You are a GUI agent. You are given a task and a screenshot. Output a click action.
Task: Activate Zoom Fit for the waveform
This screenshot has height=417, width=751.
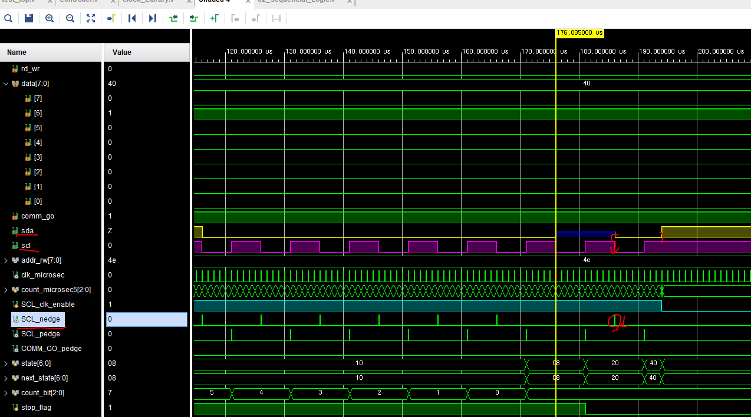click(91, 18)
